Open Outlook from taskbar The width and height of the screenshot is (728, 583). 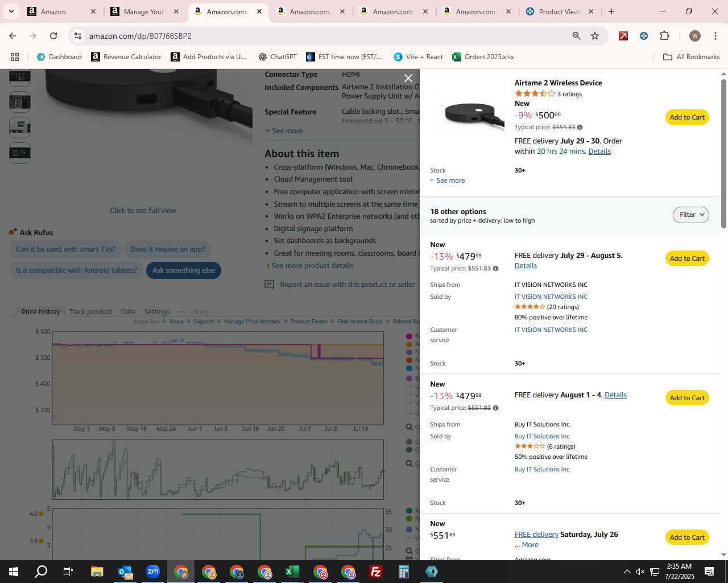(x=125, y=572)
